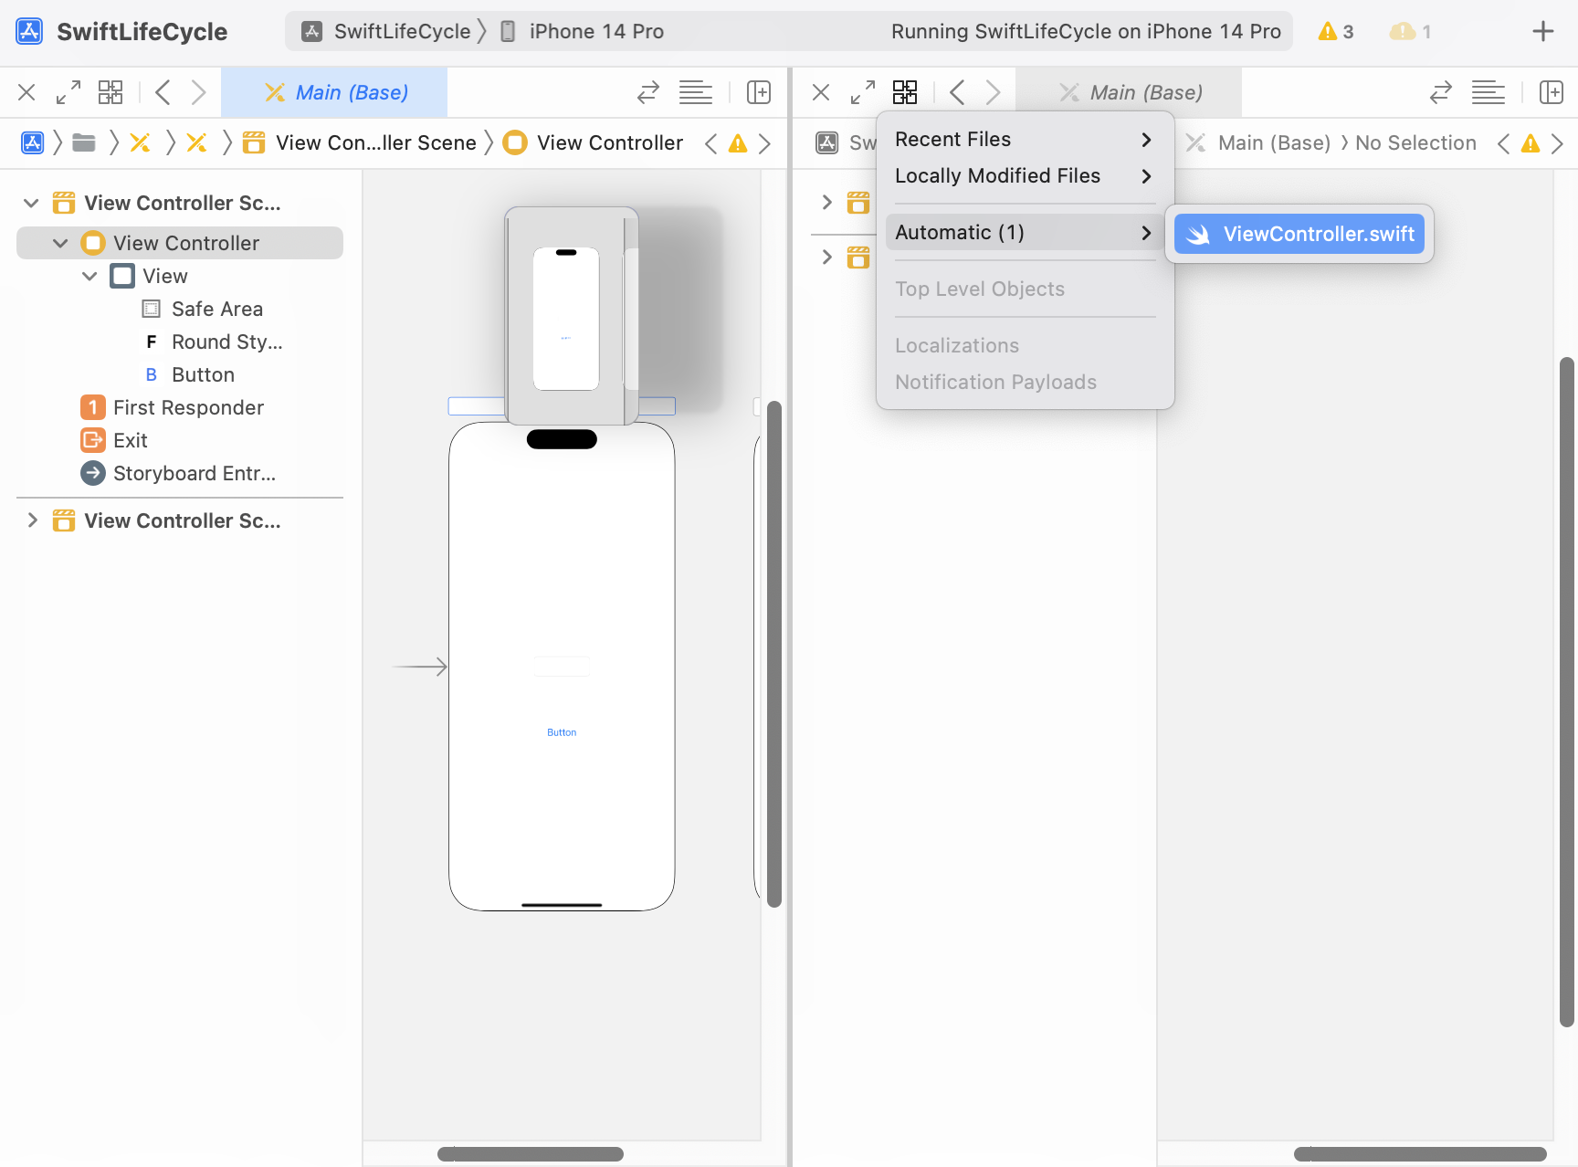Expand the second View Controller Scene
The image size is (1578, 1167).
(32, 520)
